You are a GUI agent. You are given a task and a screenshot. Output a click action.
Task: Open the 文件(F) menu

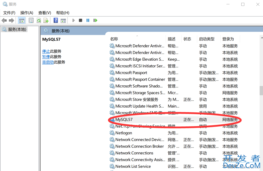click(9, 13)
